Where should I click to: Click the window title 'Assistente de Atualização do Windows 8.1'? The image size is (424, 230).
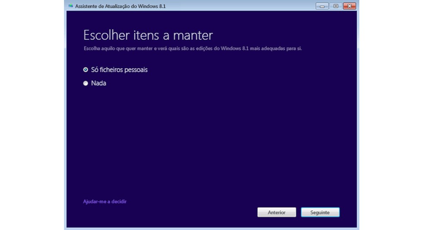[120, 6]
